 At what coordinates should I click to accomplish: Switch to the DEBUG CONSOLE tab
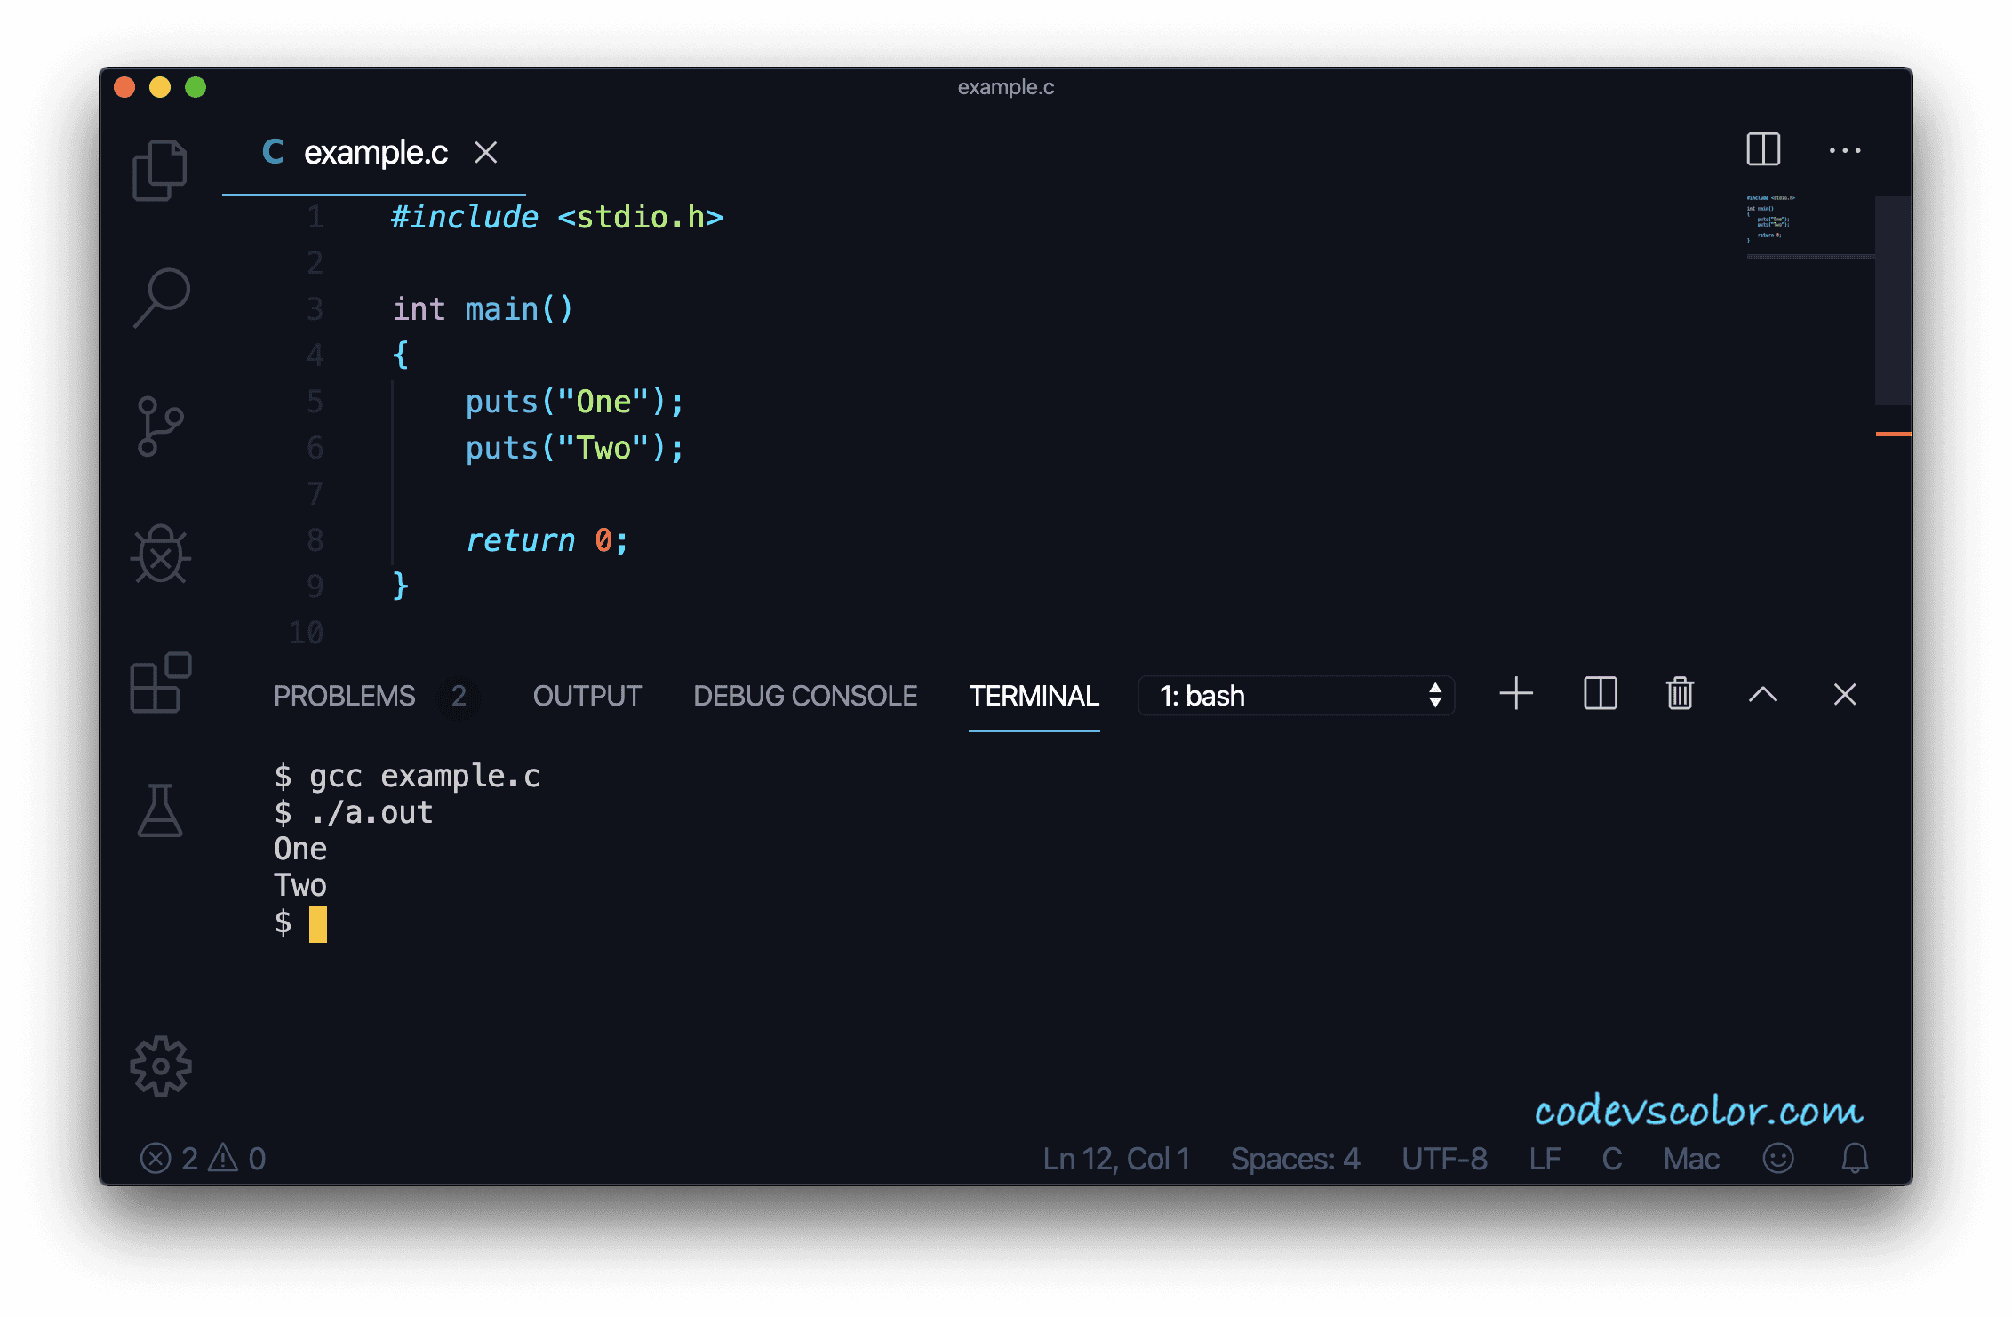click(805, 696)
